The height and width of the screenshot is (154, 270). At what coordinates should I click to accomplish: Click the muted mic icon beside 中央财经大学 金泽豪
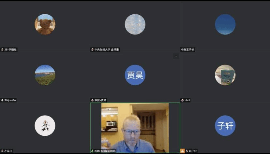pyautogui.click(x=92, y=49)
